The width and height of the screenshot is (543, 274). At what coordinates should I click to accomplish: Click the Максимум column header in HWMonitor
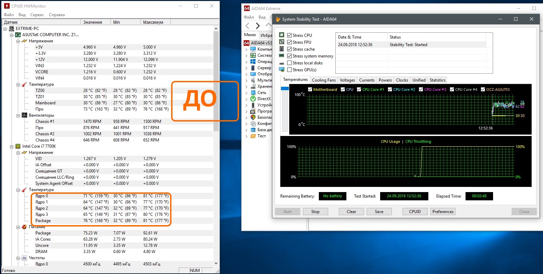pos(156,22)
